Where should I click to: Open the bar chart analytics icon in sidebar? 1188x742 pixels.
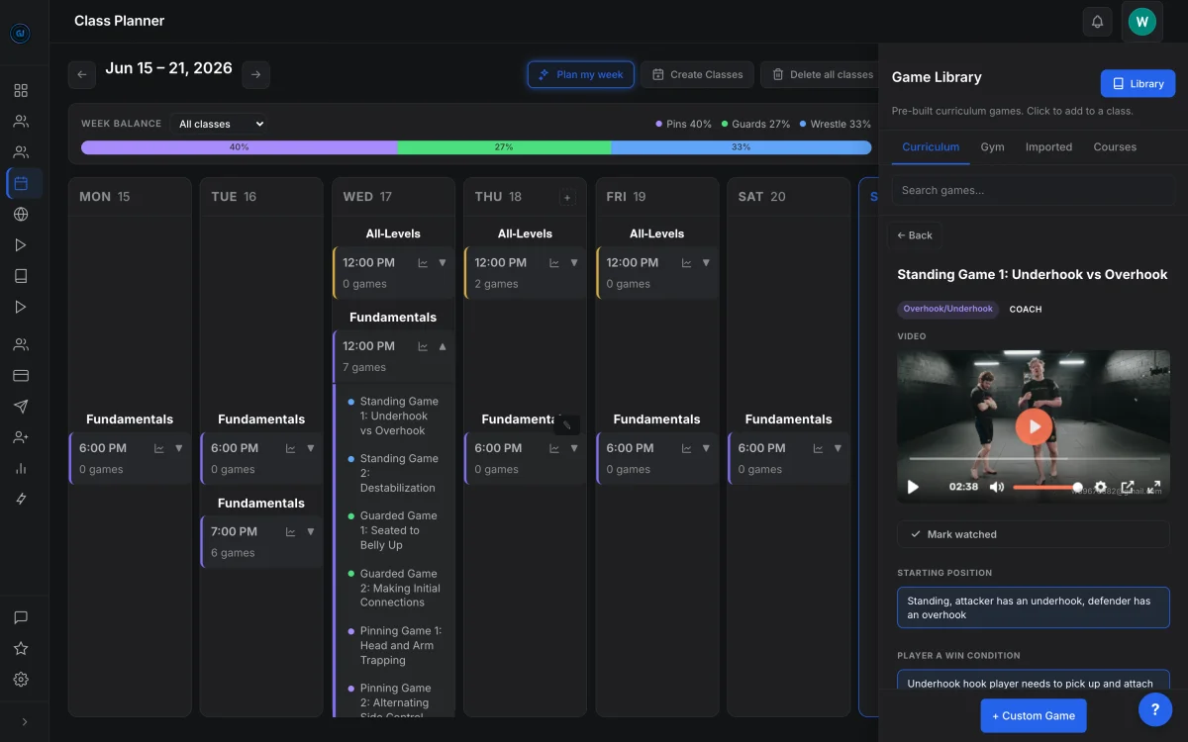coord(21,468)
